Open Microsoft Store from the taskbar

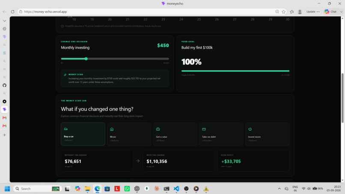pos(107,189)
